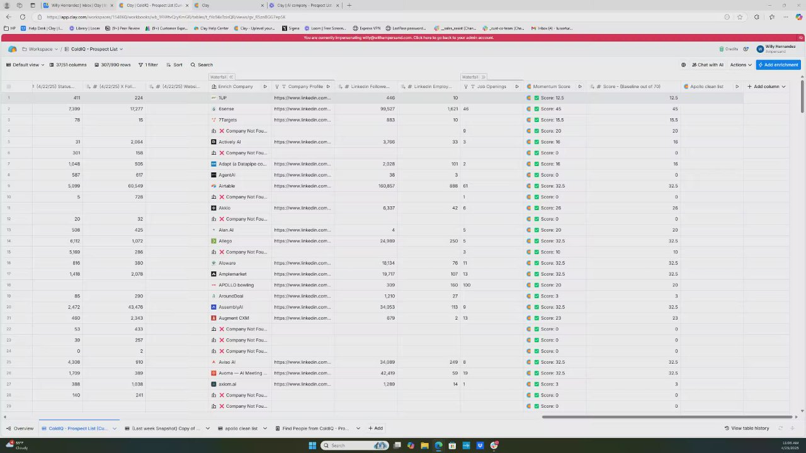Open the Credits indicator
The height and width of the screenshot is (453, 806).
(729, 49)
